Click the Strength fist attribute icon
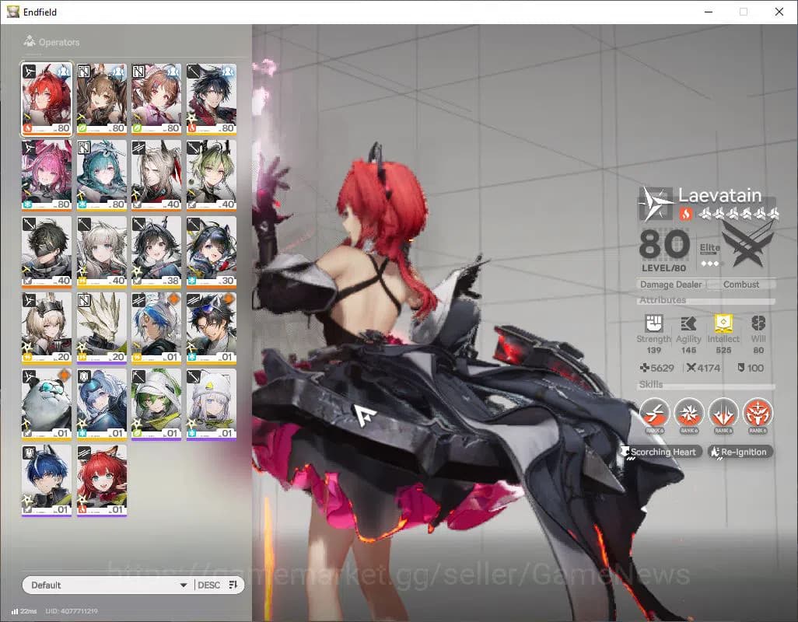 point(654,323)
